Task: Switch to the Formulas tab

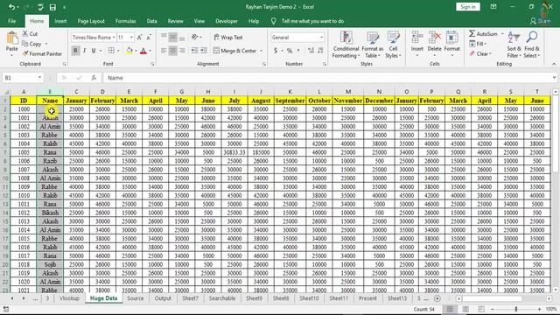Action: (125, 21)
